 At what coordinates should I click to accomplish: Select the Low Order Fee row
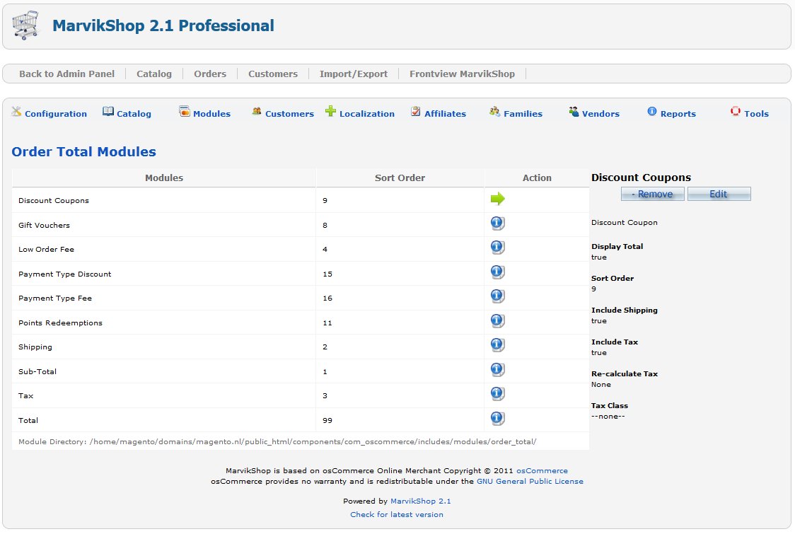click(x=301, y=249)
